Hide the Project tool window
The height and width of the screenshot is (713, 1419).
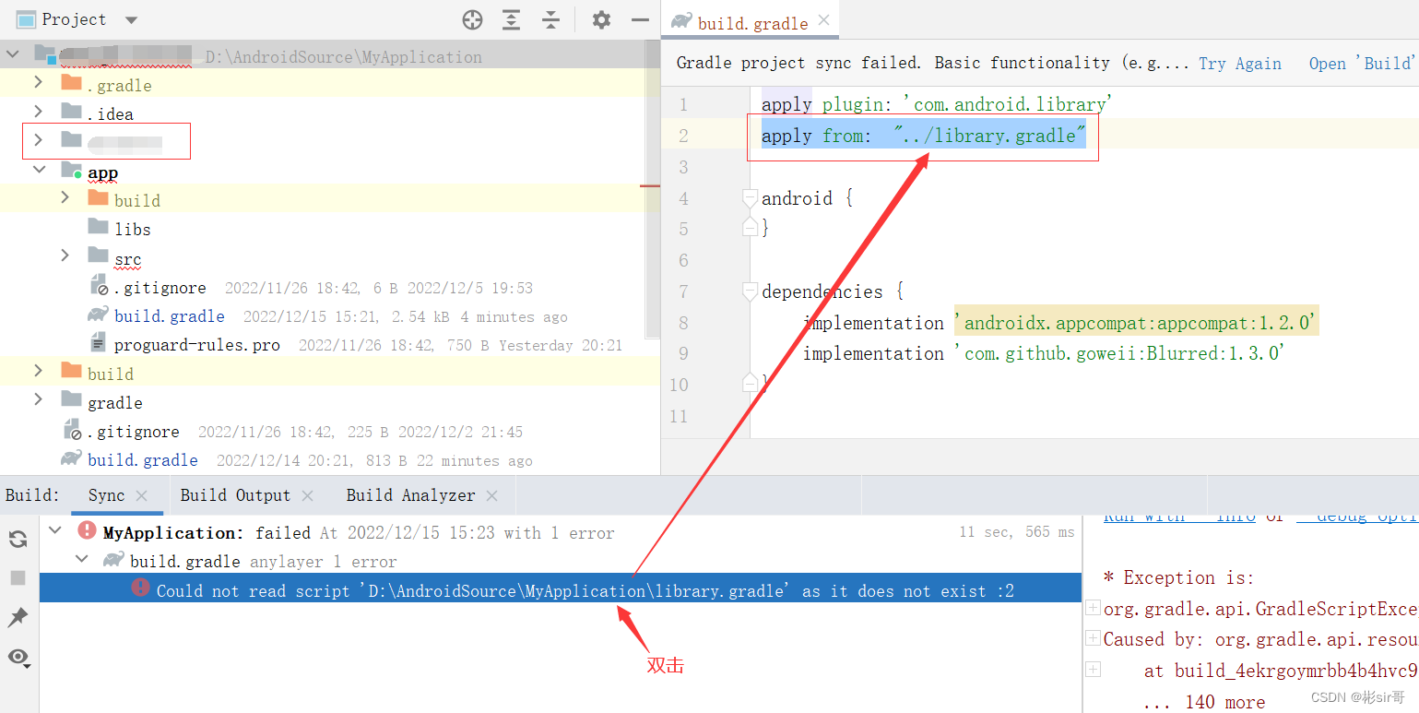pyautogui.click(x=641, y=18)
